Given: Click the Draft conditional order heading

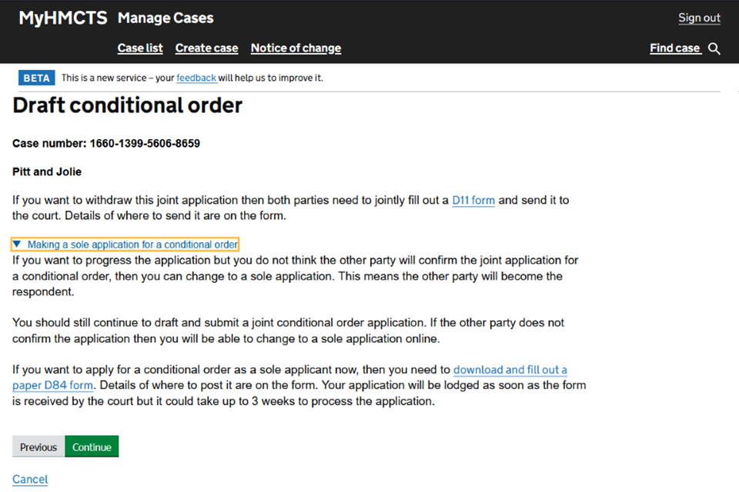Looking at the screenshot, I should (x=128, y=105).
